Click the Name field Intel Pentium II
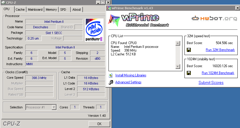240x128 pixels. (x=54, y=22)
